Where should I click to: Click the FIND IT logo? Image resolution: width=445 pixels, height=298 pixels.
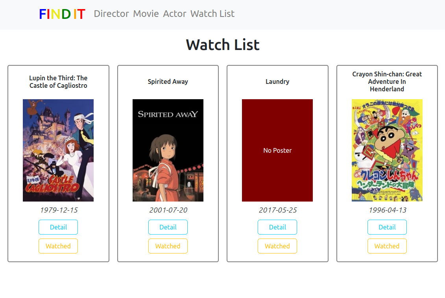[62, 14]
